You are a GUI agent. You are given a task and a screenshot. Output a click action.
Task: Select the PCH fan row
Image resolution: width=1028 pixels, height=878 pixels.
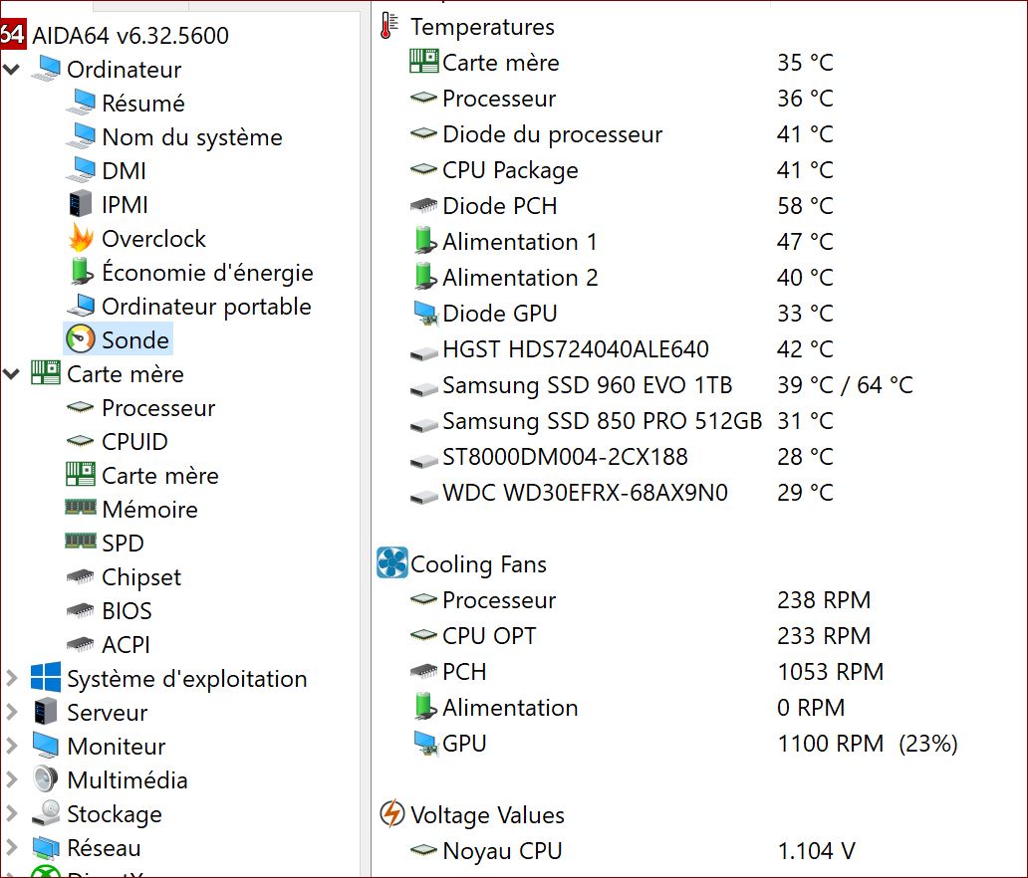(x=647, y=672)
